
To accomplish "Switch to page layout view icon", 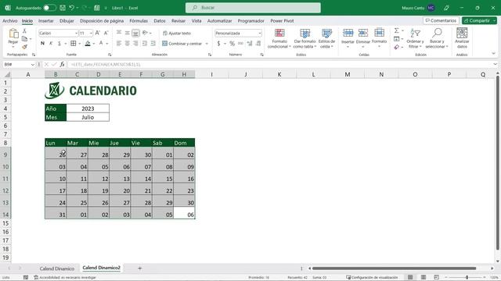I will click(424, 278).
